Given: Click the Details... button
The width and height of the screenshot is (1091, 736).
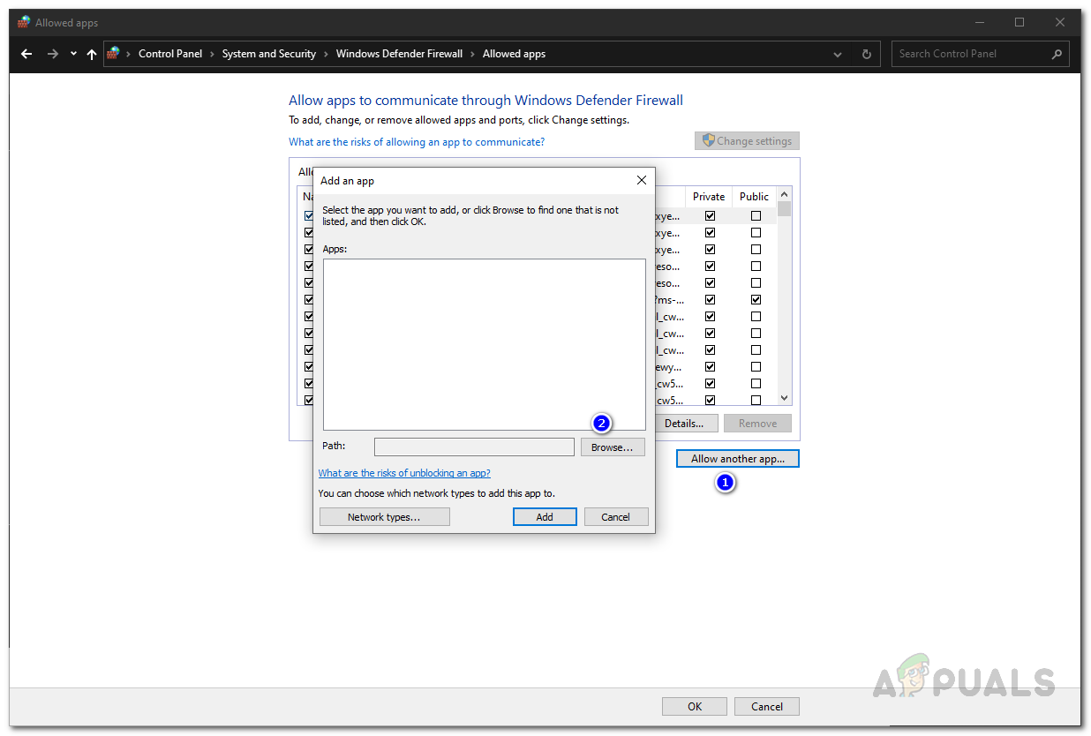Looking at the screenshot, I should (x=684, y=424).
